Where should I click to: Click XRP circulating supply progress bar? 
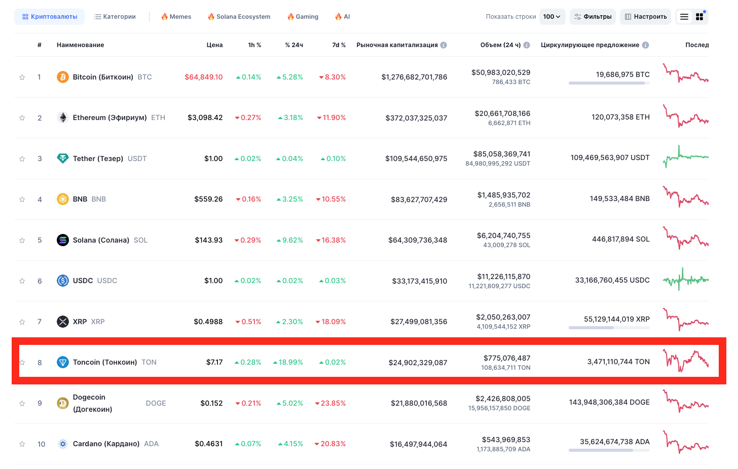(x=609, y=328)
